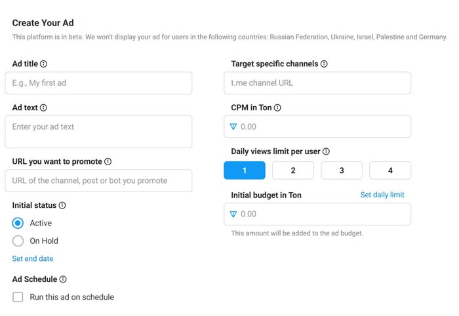Image resolution: width=459 pixels, height=316 pixels.
Task: Pick 3 for daily views limit
Action: coord(342,170)
